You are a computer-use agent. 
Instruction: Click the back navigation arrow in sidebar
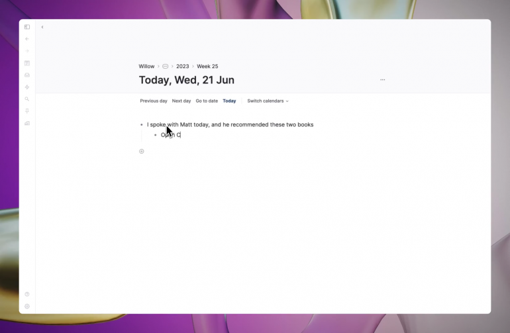coord(27,39)
